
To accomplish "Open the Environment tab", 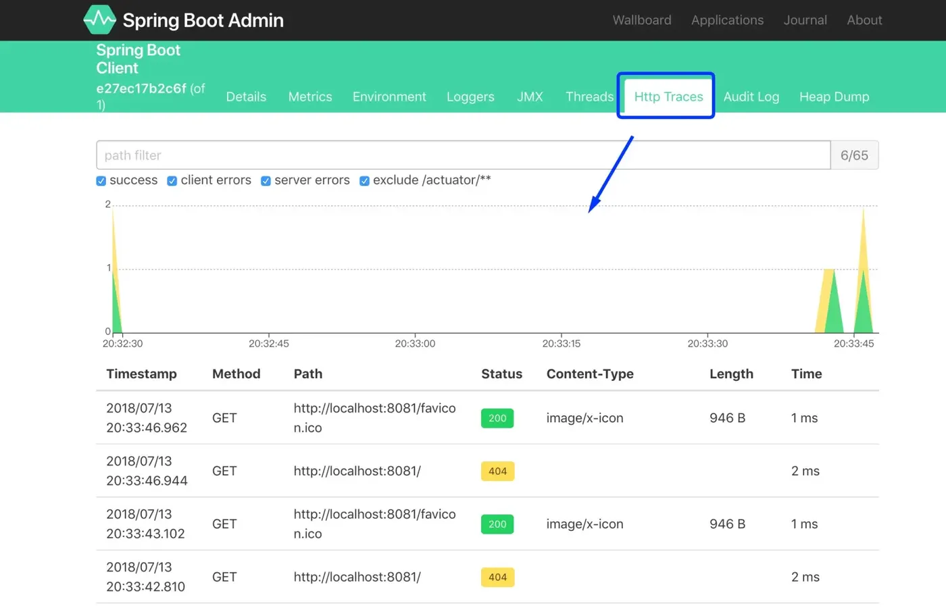I will click(x=389, y=97).
